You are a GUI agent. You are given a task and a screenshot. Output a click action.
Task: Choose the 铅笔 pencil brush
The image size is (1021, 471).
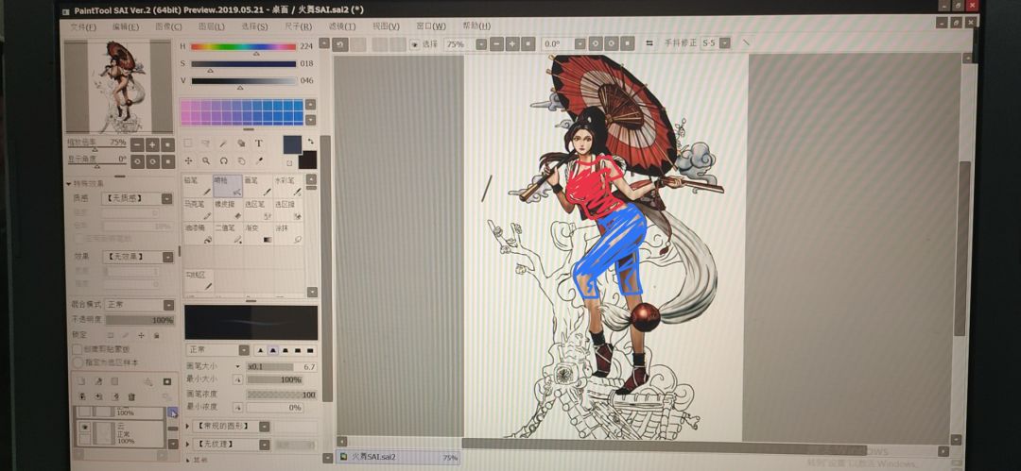pyautogui.click(x=198, y=185)
